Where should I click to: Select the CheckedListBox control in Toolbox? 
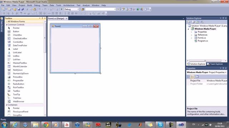coord(20,38)
